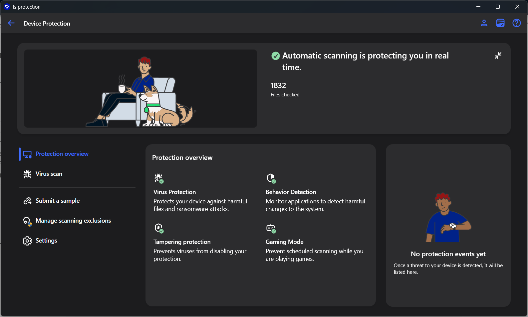This screenshot has width=528, height=317.
Task: Click the Virus Protection bug icon
Action: point(159,178)
